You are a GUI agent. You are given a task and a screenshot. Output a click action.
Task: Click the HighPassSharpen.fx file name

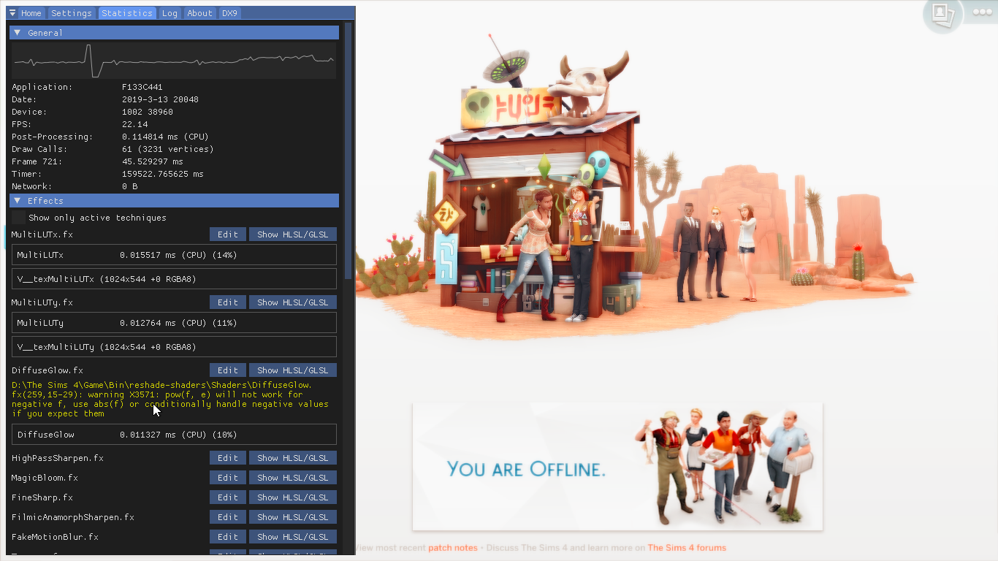coord(58,458)
